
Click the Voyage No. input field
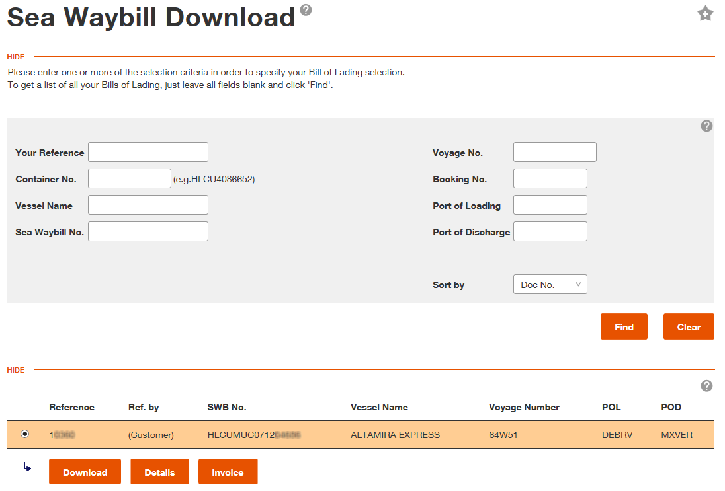pyautogui.click(x=554, y=152)
